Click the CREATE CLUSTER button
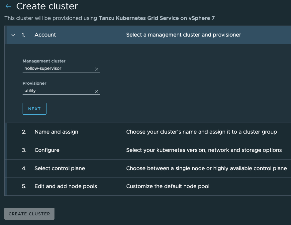Viewport: 291px width, 225px height. [x=29, y=214]
